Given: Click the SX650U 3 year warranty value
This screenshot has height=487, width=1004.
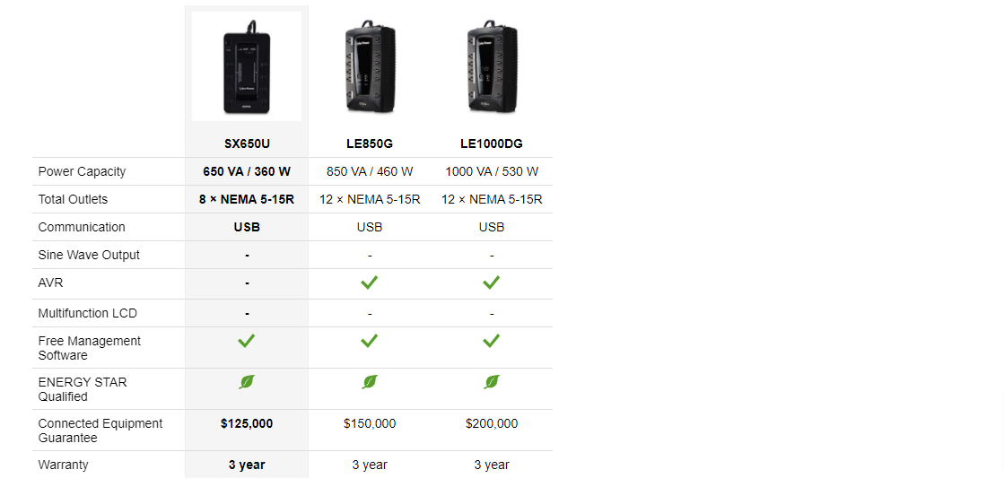Looking at the screenshot, I should [x=247, y=465].
